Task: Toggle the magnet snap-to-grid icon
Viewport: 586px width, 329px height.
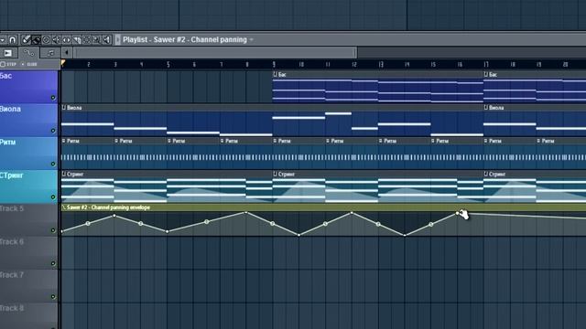Action: coord(13,39)
